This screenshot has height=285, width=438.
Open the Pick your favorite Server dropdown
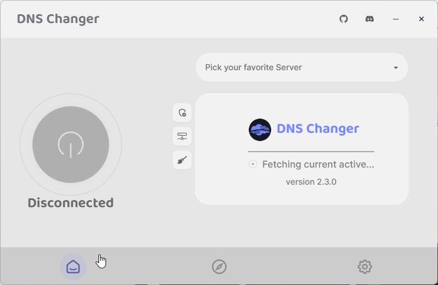pyautogui.click(x=302, y=67)
